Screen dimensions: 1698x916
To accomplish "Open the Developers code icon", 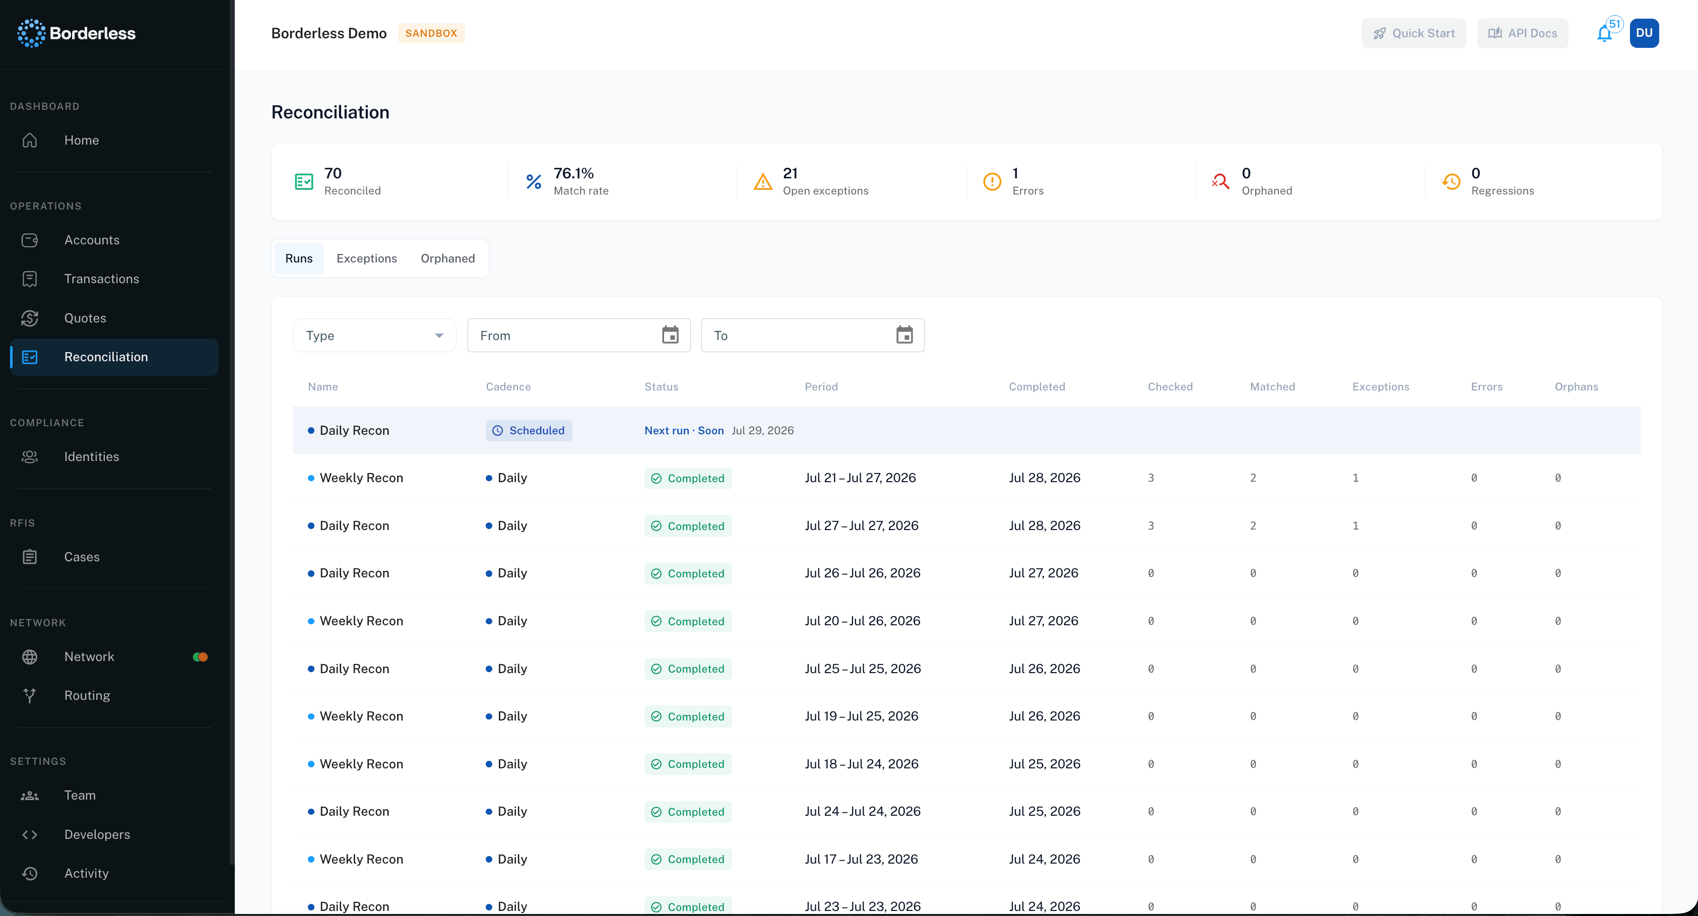I will [x=30, y=834].
